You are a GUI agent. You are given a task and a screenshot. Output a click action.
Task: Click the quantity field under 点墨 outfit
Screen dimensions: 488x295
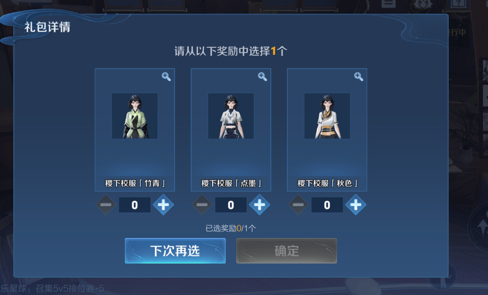click(231, 205)
